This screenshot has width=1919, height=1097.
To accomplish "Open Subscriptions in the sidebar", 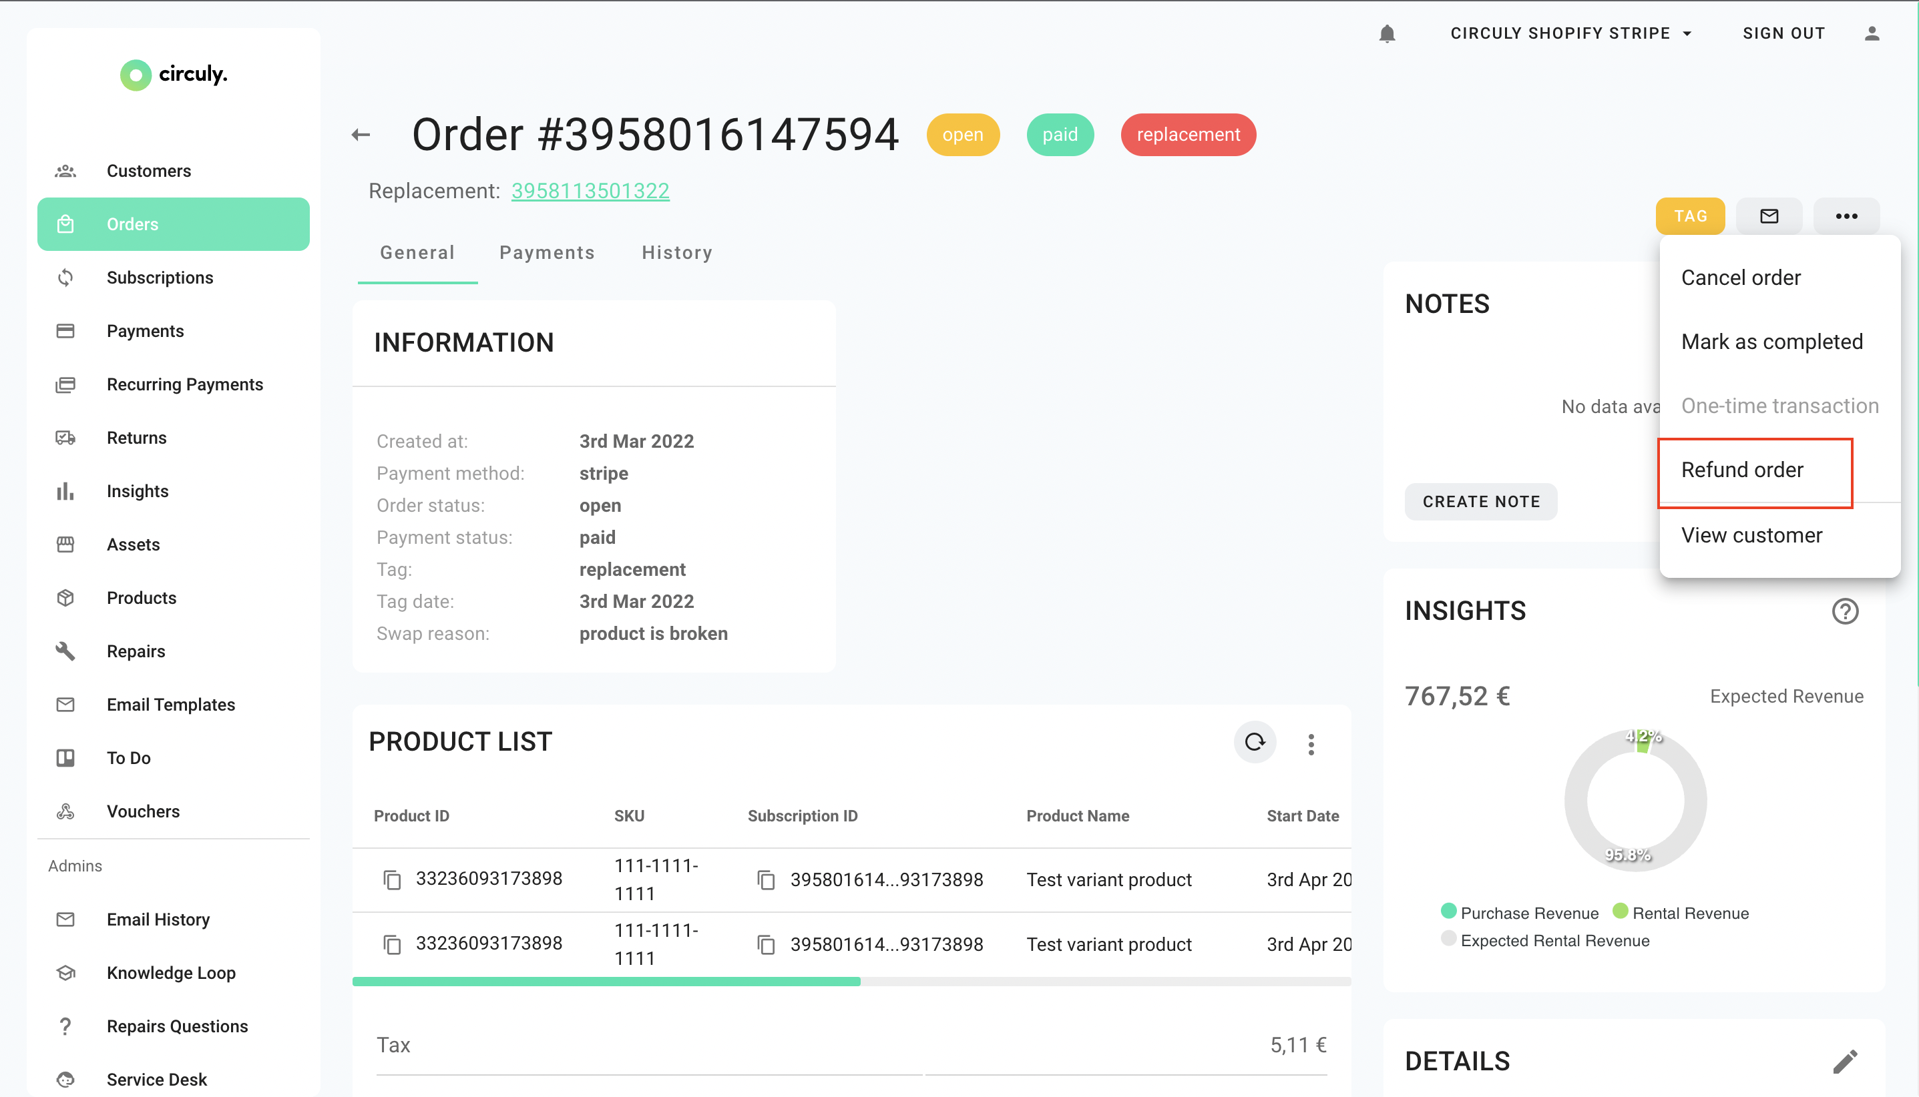I will (x=174, y=278).
